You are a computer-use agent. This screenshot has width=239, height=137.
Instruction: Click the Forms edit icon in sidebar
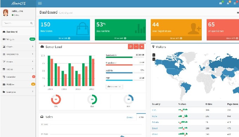pos(4,62)
